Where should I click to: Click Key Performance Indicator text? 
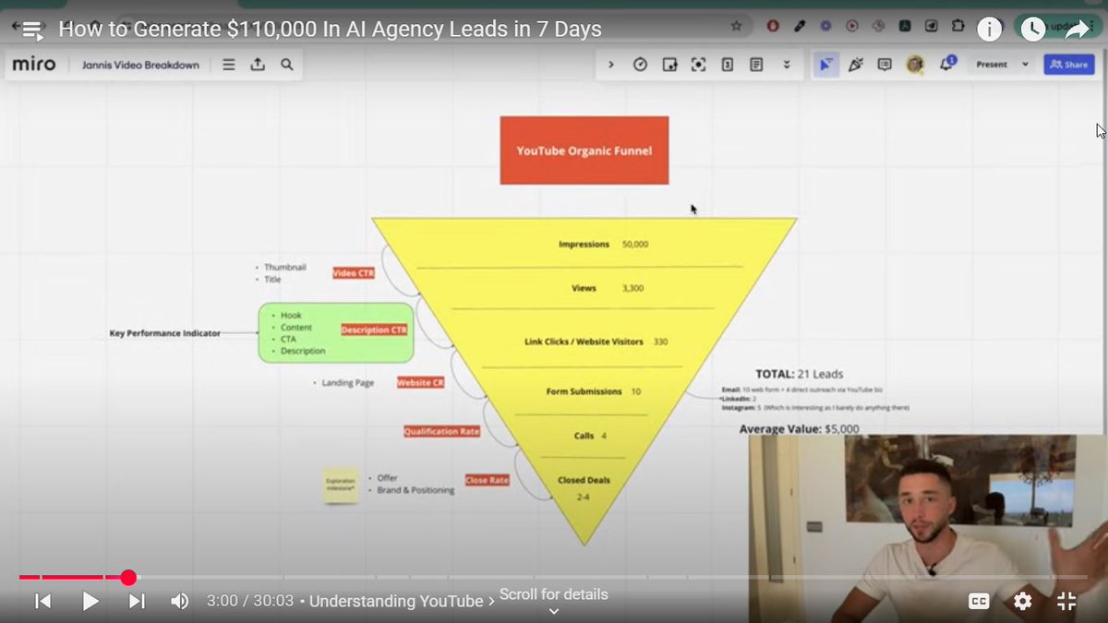pyautogui.click(x=164, y=332)
